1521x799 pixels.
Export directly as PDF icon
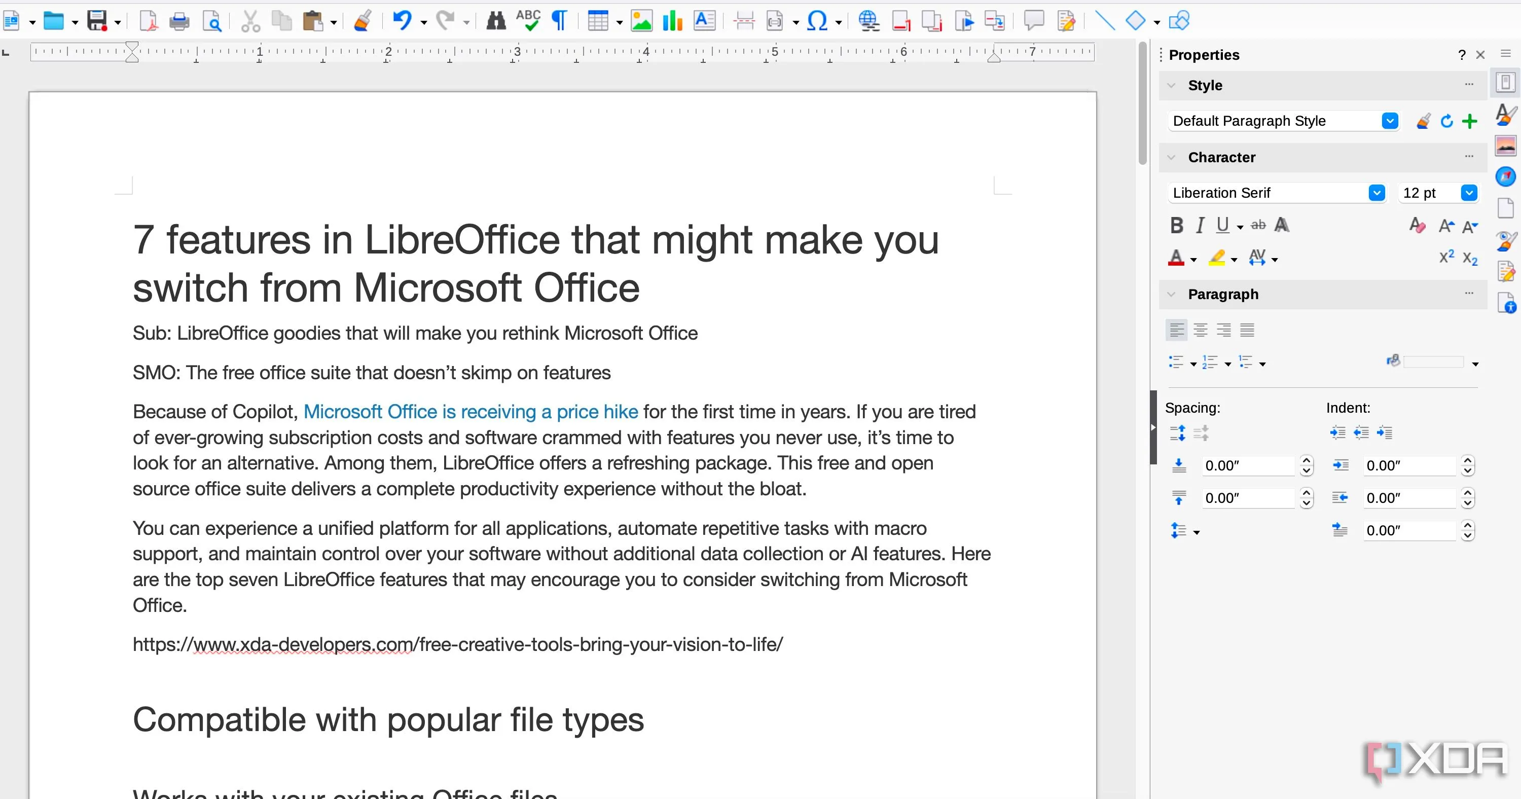148,21
